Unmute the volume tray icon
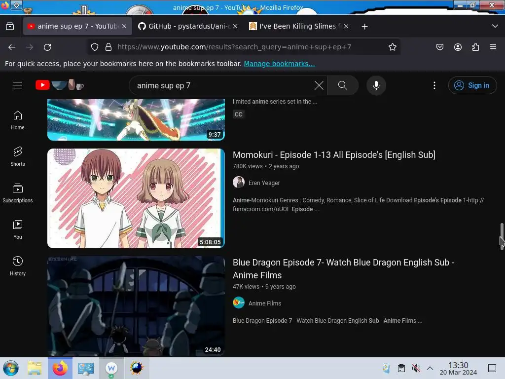The image size is (505, 379). [x=416, y=368]
